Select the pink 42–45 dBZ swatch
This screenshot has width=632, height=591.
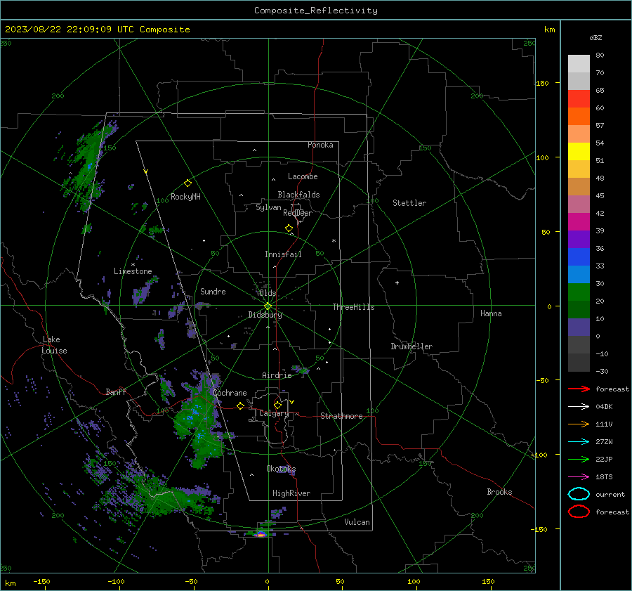[579, 204]
